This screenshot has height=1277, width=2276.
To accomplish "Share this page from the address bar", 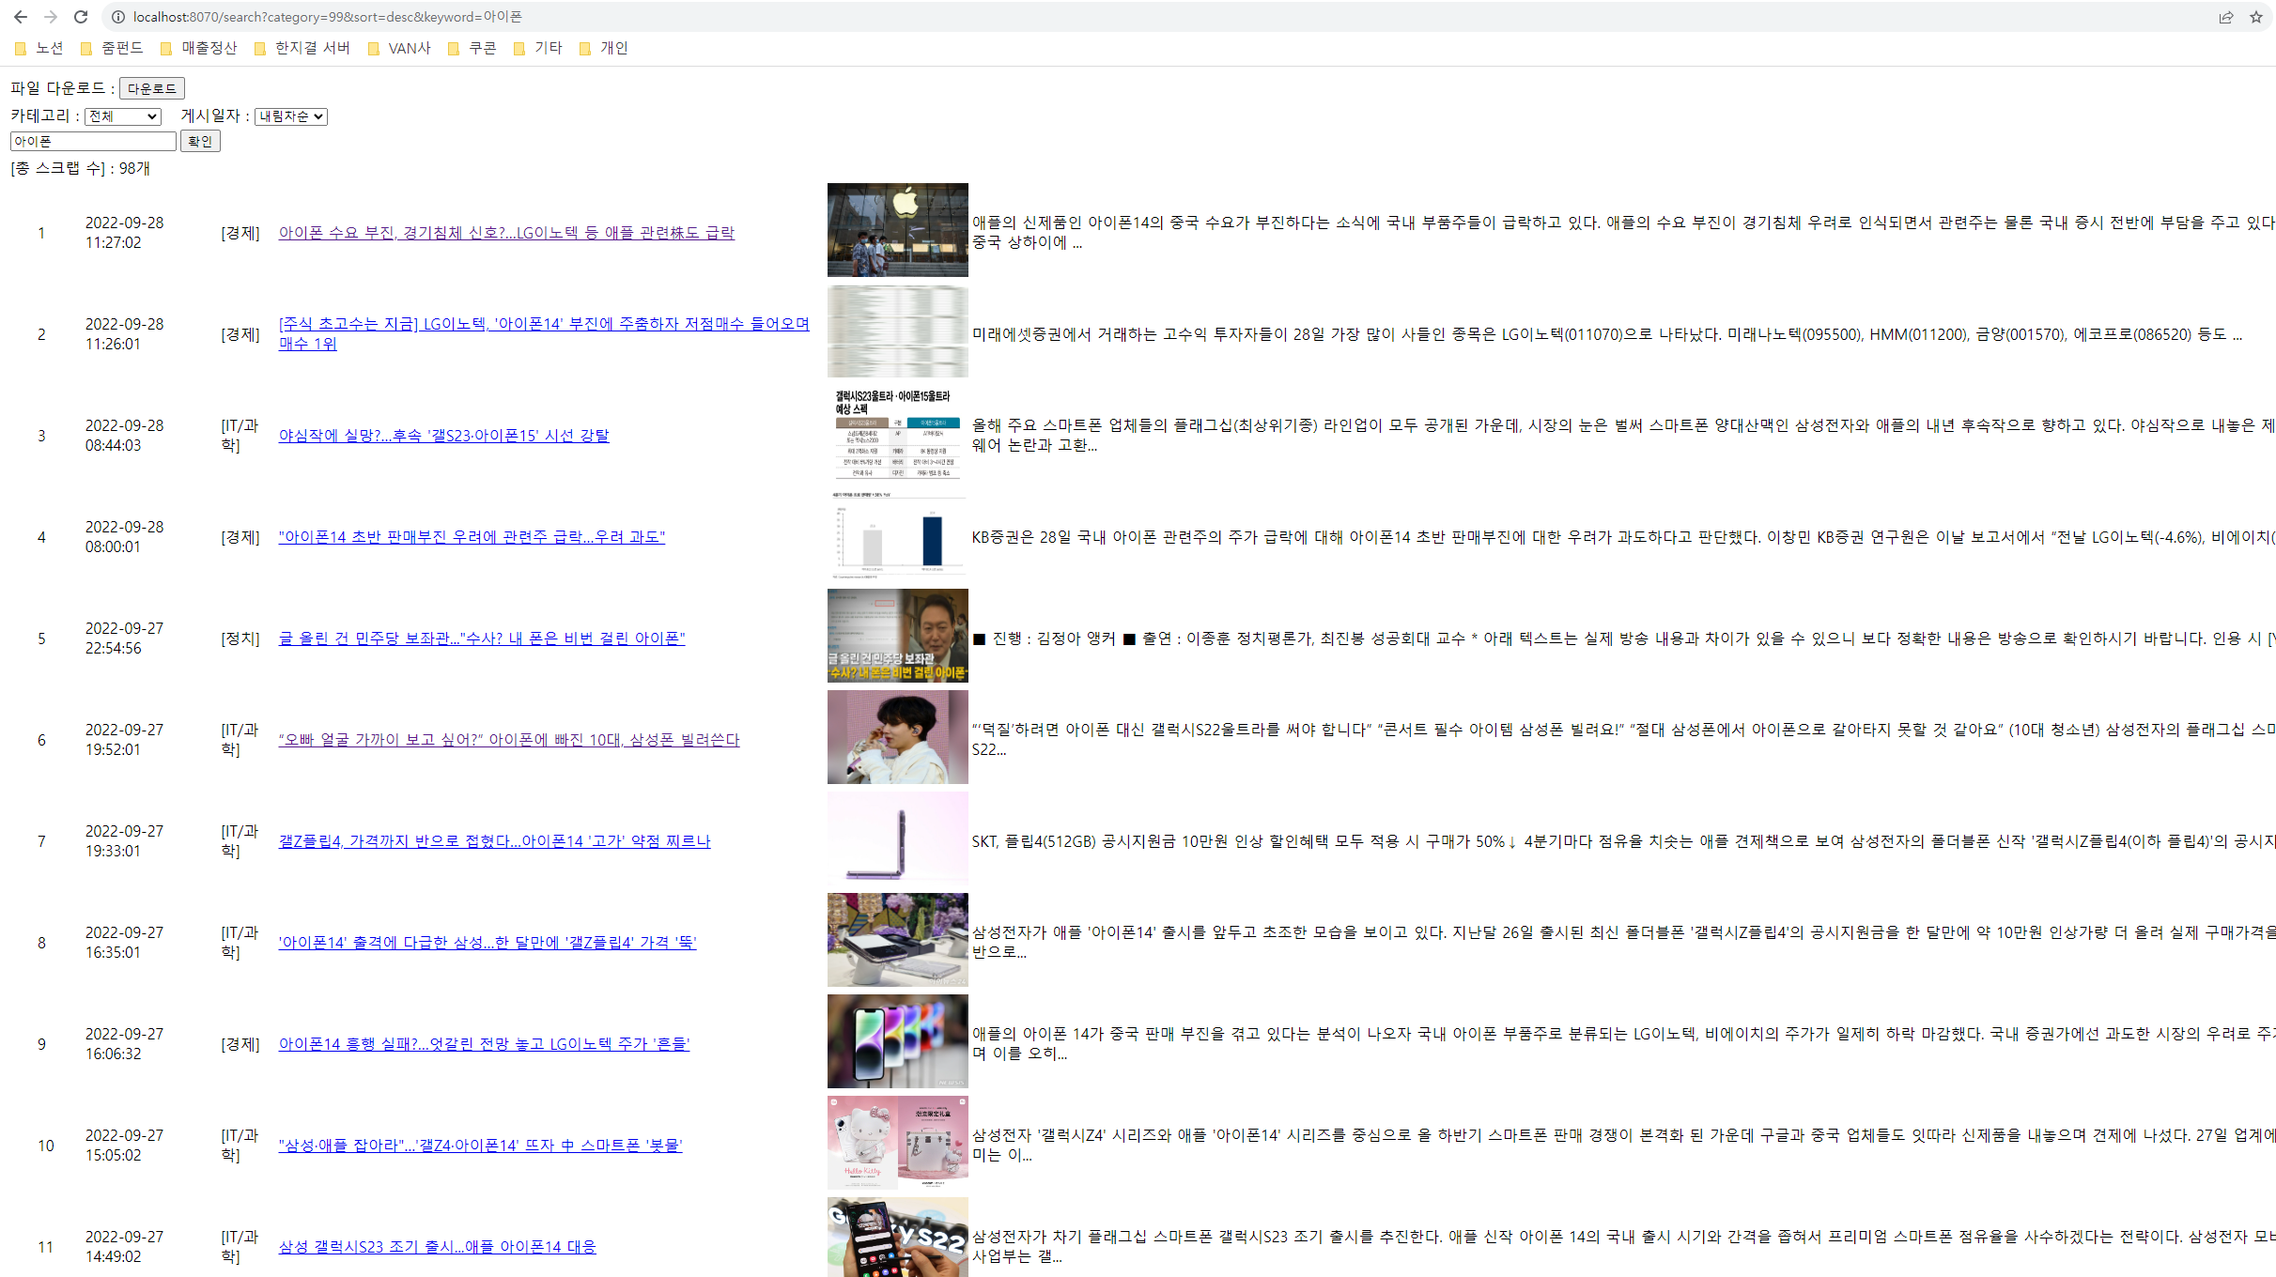I will pos(2226,17).
